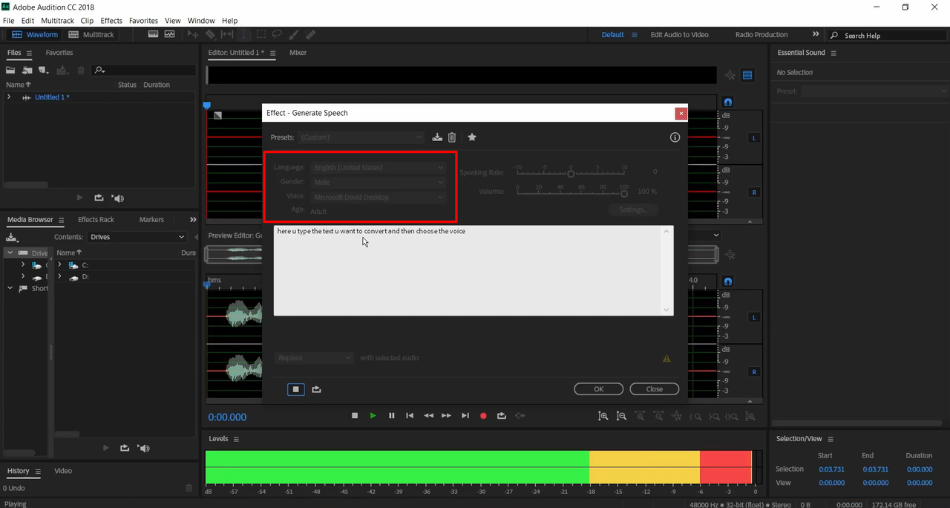The height and width of the screenshot is (508, 950).
Task: Toggle auto-play in Media Browser
Action: (144, 448)
